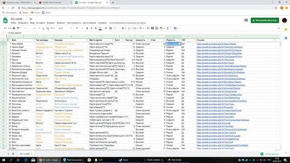Image resolution: width=290 pixels, height=163 pixels.
Task: Open filter dropdown on Редкость column
Action: point(179,40)
